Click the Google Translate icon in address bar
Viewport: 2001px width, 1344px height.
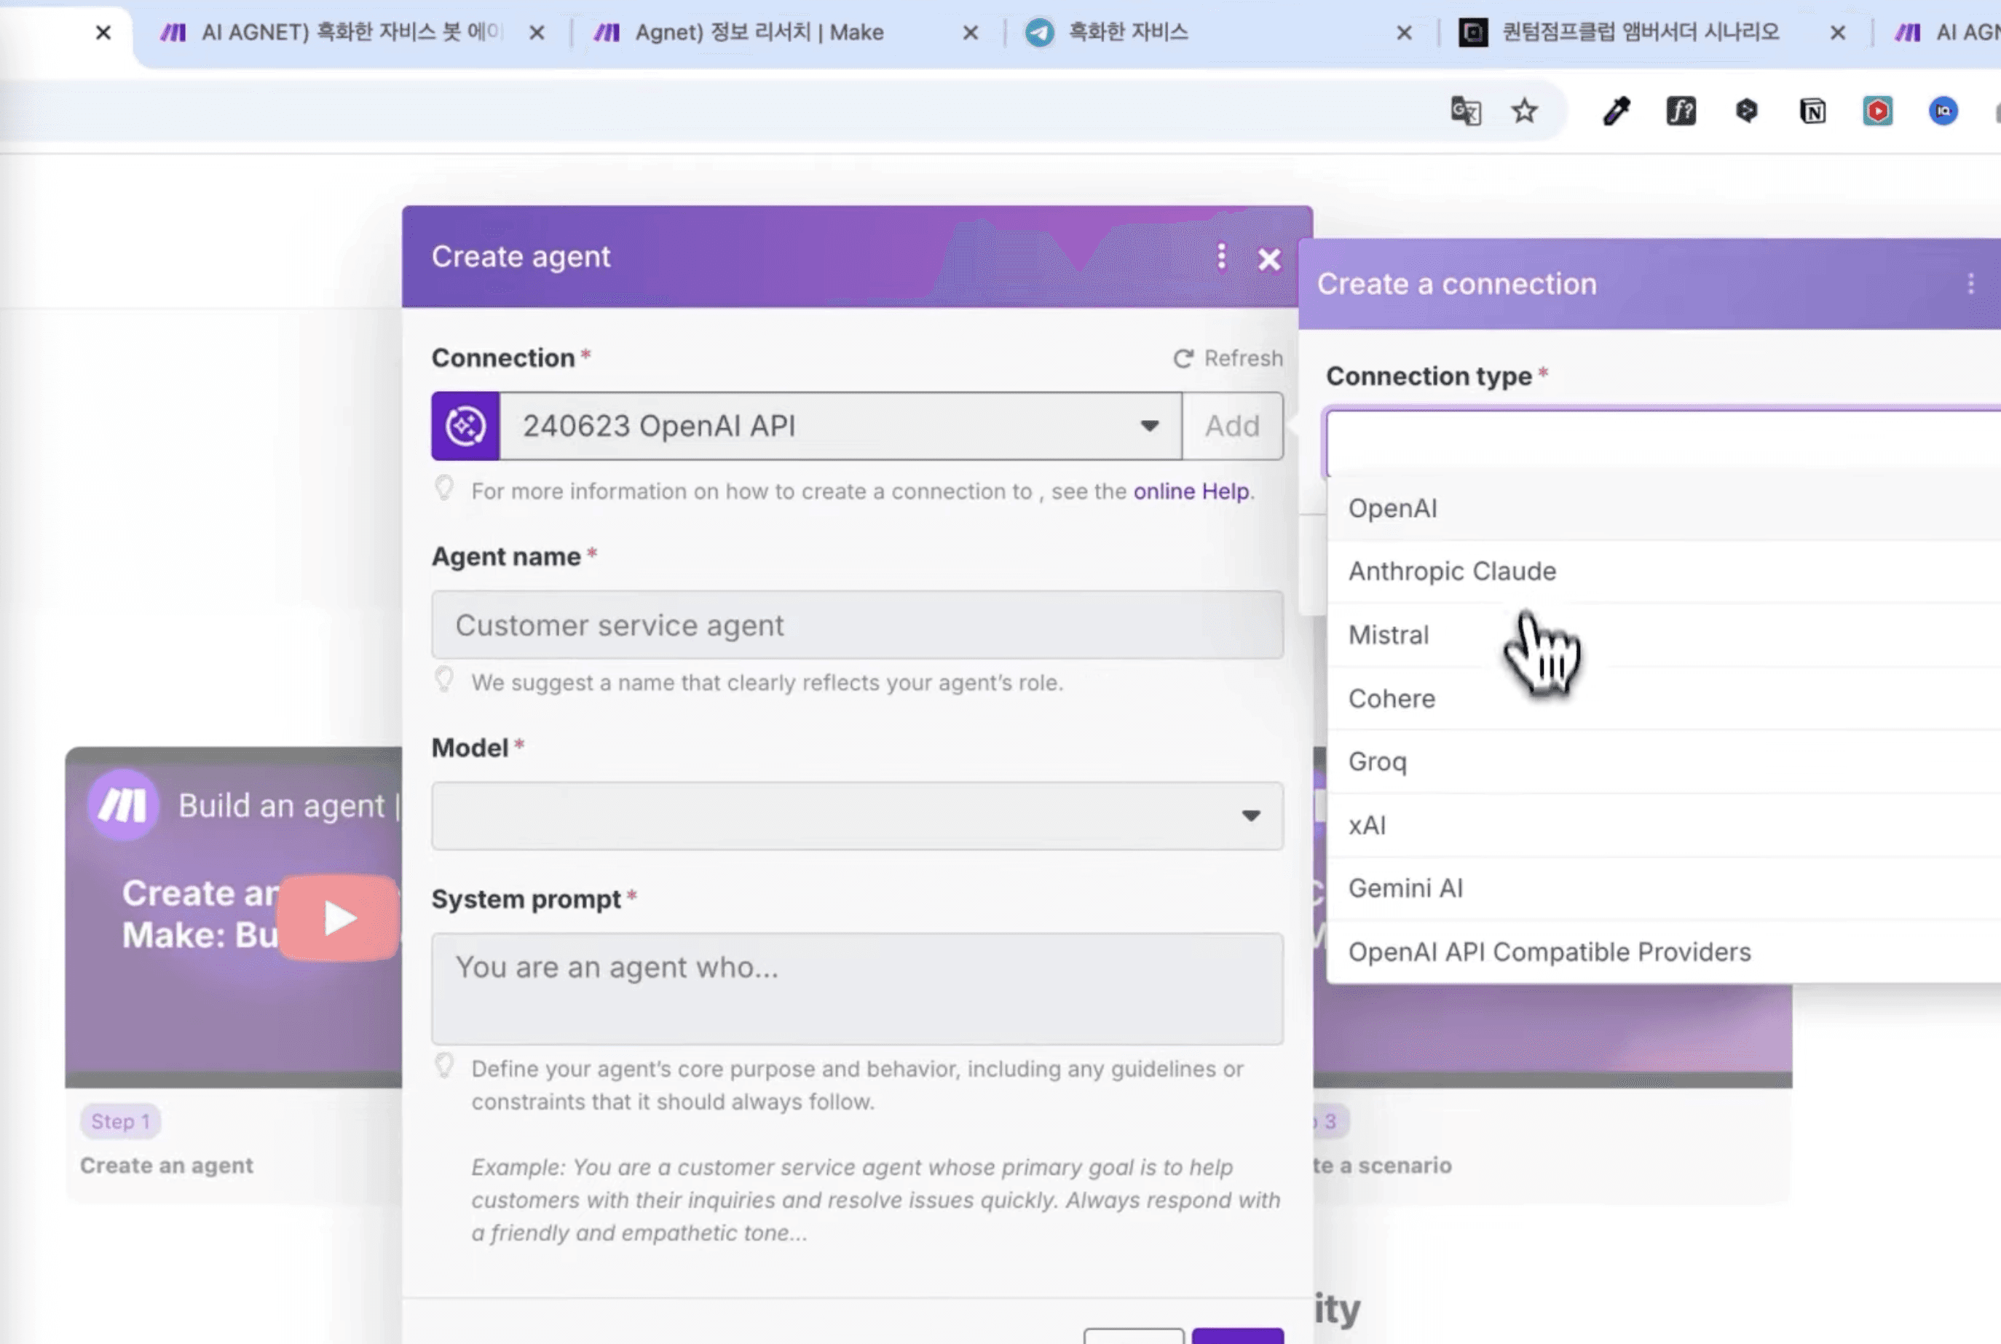(x=1465, y=111)
